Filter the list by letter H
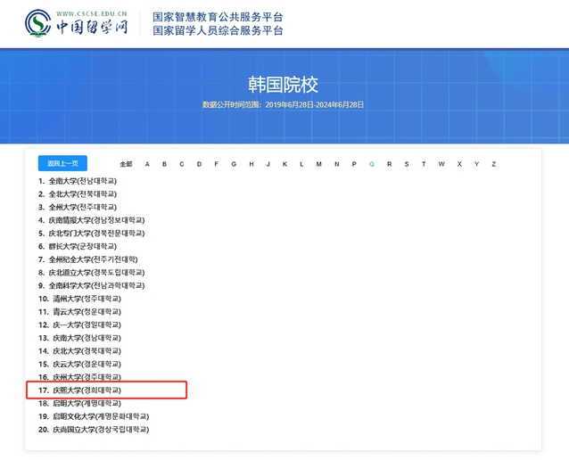 coord(251,164)
